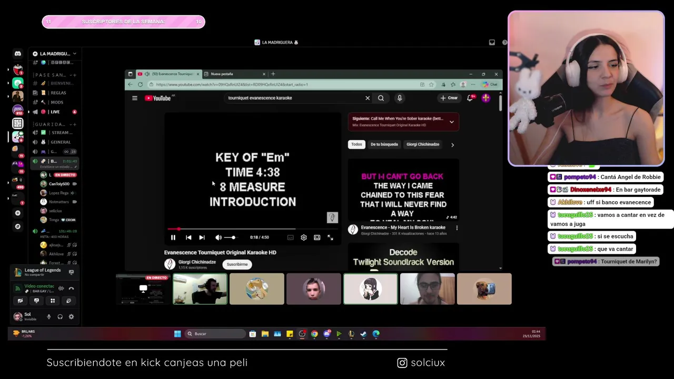Bookmark the page with the star icon

[431, 84]
